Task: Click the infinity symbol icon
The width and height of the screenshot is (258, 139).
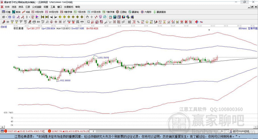Action: [x=201, y=22]
